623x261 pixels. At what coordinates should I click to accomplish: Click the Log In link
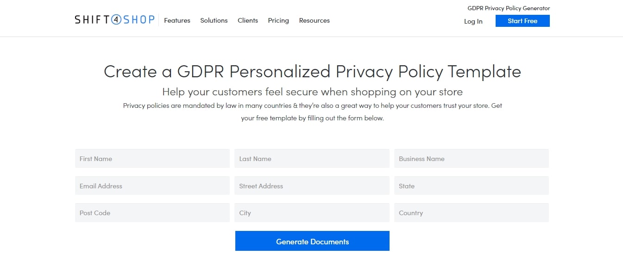[473, 21]
